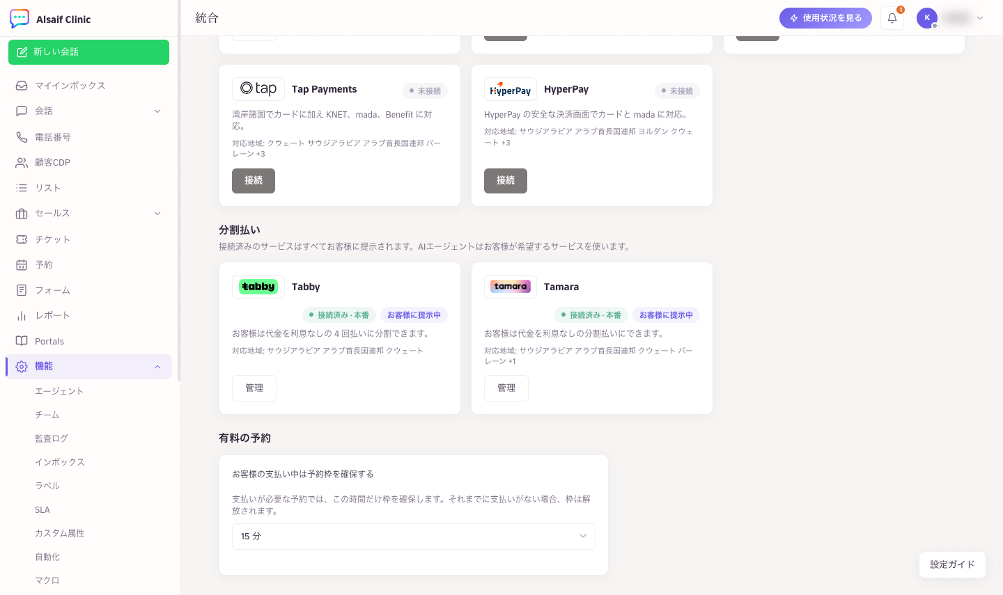Open the notifications bell
This screenshot has height=595, width=1003.
pos(892,18)
